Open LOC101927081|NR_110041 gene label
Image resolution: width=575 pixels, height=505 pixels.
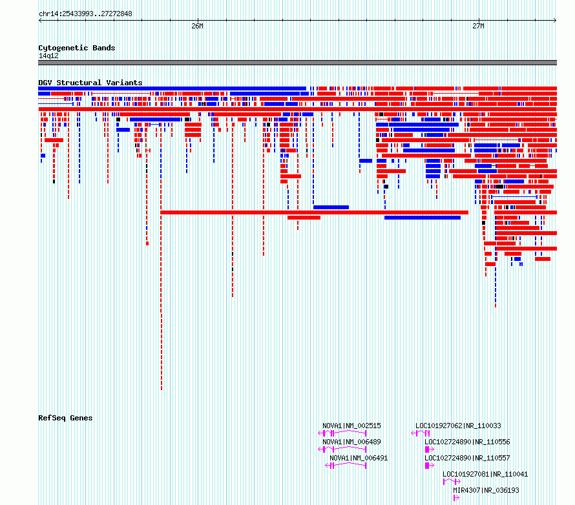tap(485, 474)
